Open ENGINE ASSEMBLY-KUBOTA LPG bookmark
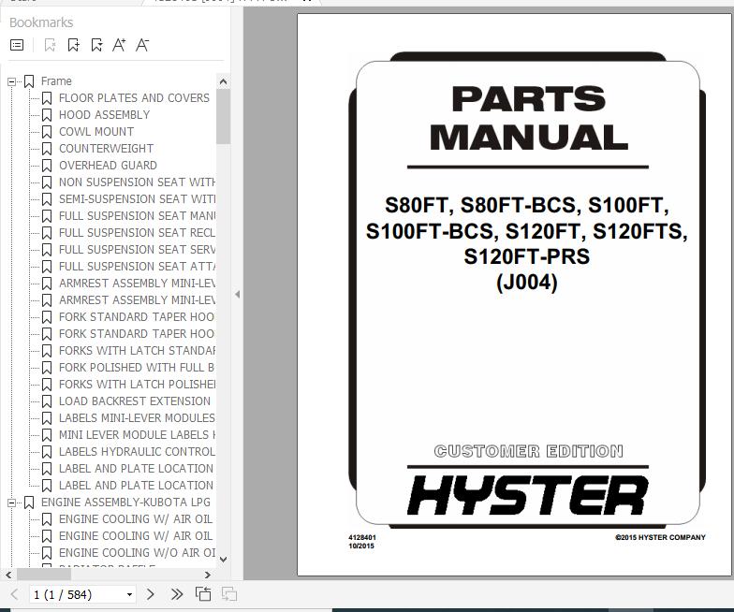This screenshot has width=734, height=612. point(125,502)
